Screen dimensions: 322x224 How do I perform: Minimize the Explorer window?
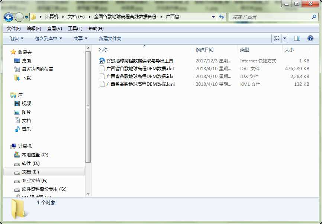tap(287, 4)
